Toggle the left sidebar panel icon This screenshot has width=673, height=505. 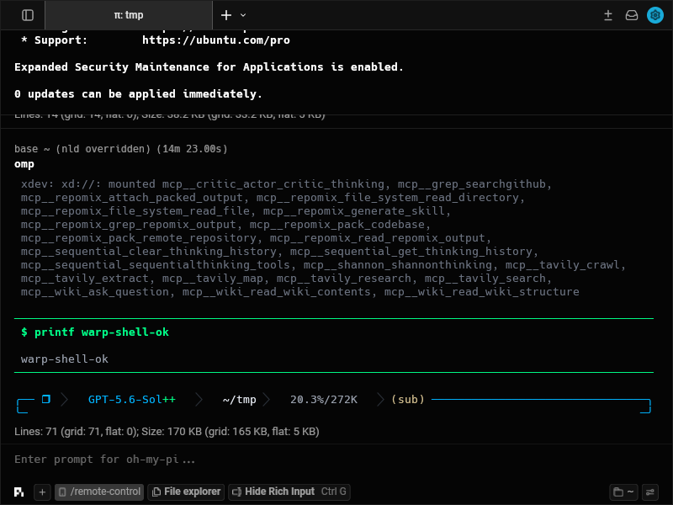pos(28,15)
